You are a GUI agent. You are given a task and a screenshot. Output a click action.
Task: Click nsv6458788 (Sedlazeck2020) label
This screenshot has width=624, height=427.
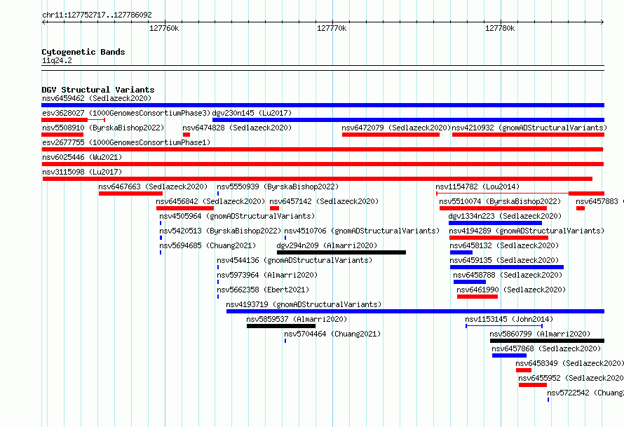point(508,275)
